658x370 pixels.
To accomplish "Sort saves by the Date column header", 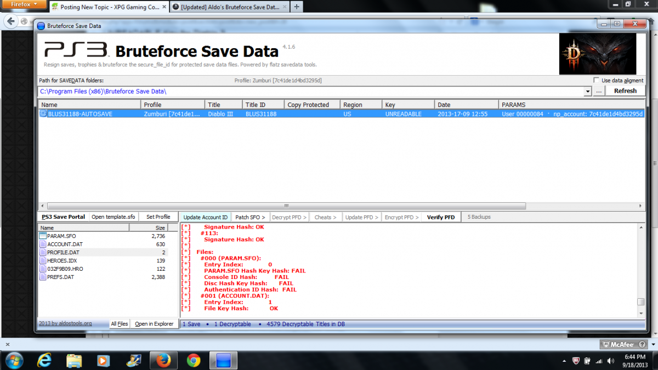I will [466, 105].
